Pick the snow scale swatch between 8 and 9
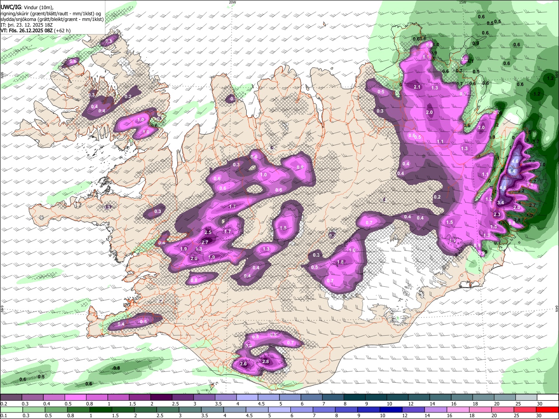 tap(355, 398)
